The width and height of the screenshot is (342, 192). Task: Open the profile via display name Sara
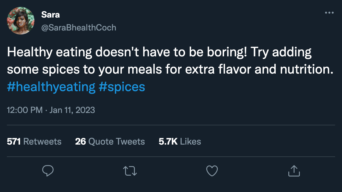(50, 15)
